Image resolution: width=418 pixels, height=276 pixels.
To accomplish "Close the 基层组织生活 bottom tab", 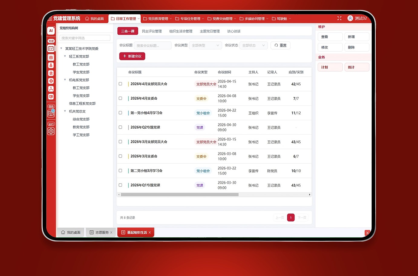I will click(150, 233).
